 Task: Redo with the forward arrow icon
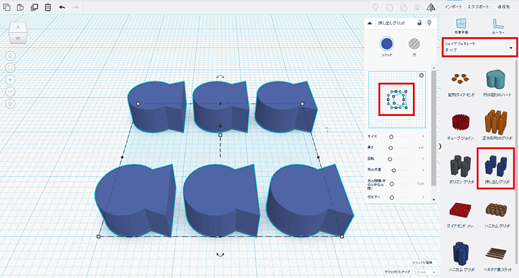[76, 7]
